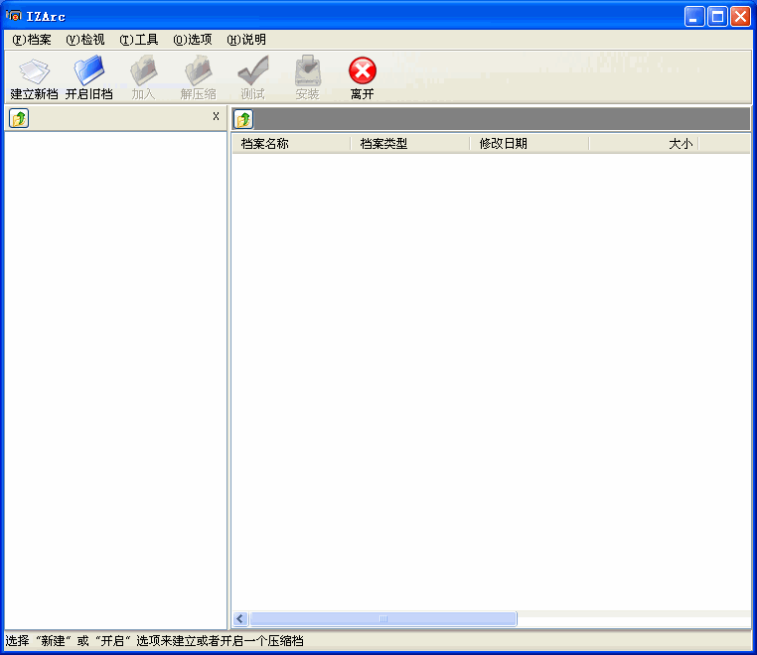The height and width of the screenshot is (655, 757).
Task: Click the 解压缩 (Extract) toolbar icon
Action: point(198,71)
